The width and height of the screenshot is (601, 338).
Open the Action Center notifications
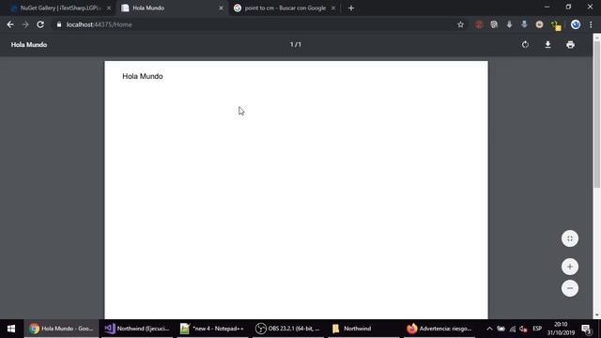tap(586, 329)
